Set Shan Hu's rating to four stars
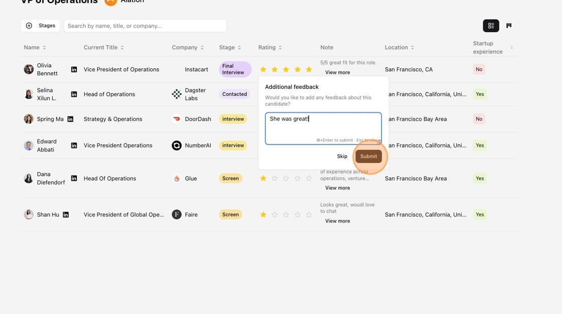The image size is (562, 314). [x=298, y=215]
